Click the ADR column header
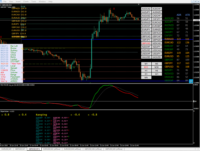 (x=179, y=15)
